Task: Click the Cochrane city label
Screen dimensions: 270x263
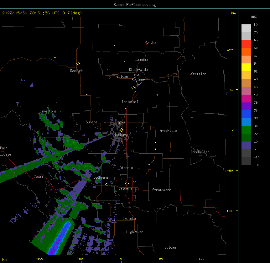Action: [x=101, y=177]
